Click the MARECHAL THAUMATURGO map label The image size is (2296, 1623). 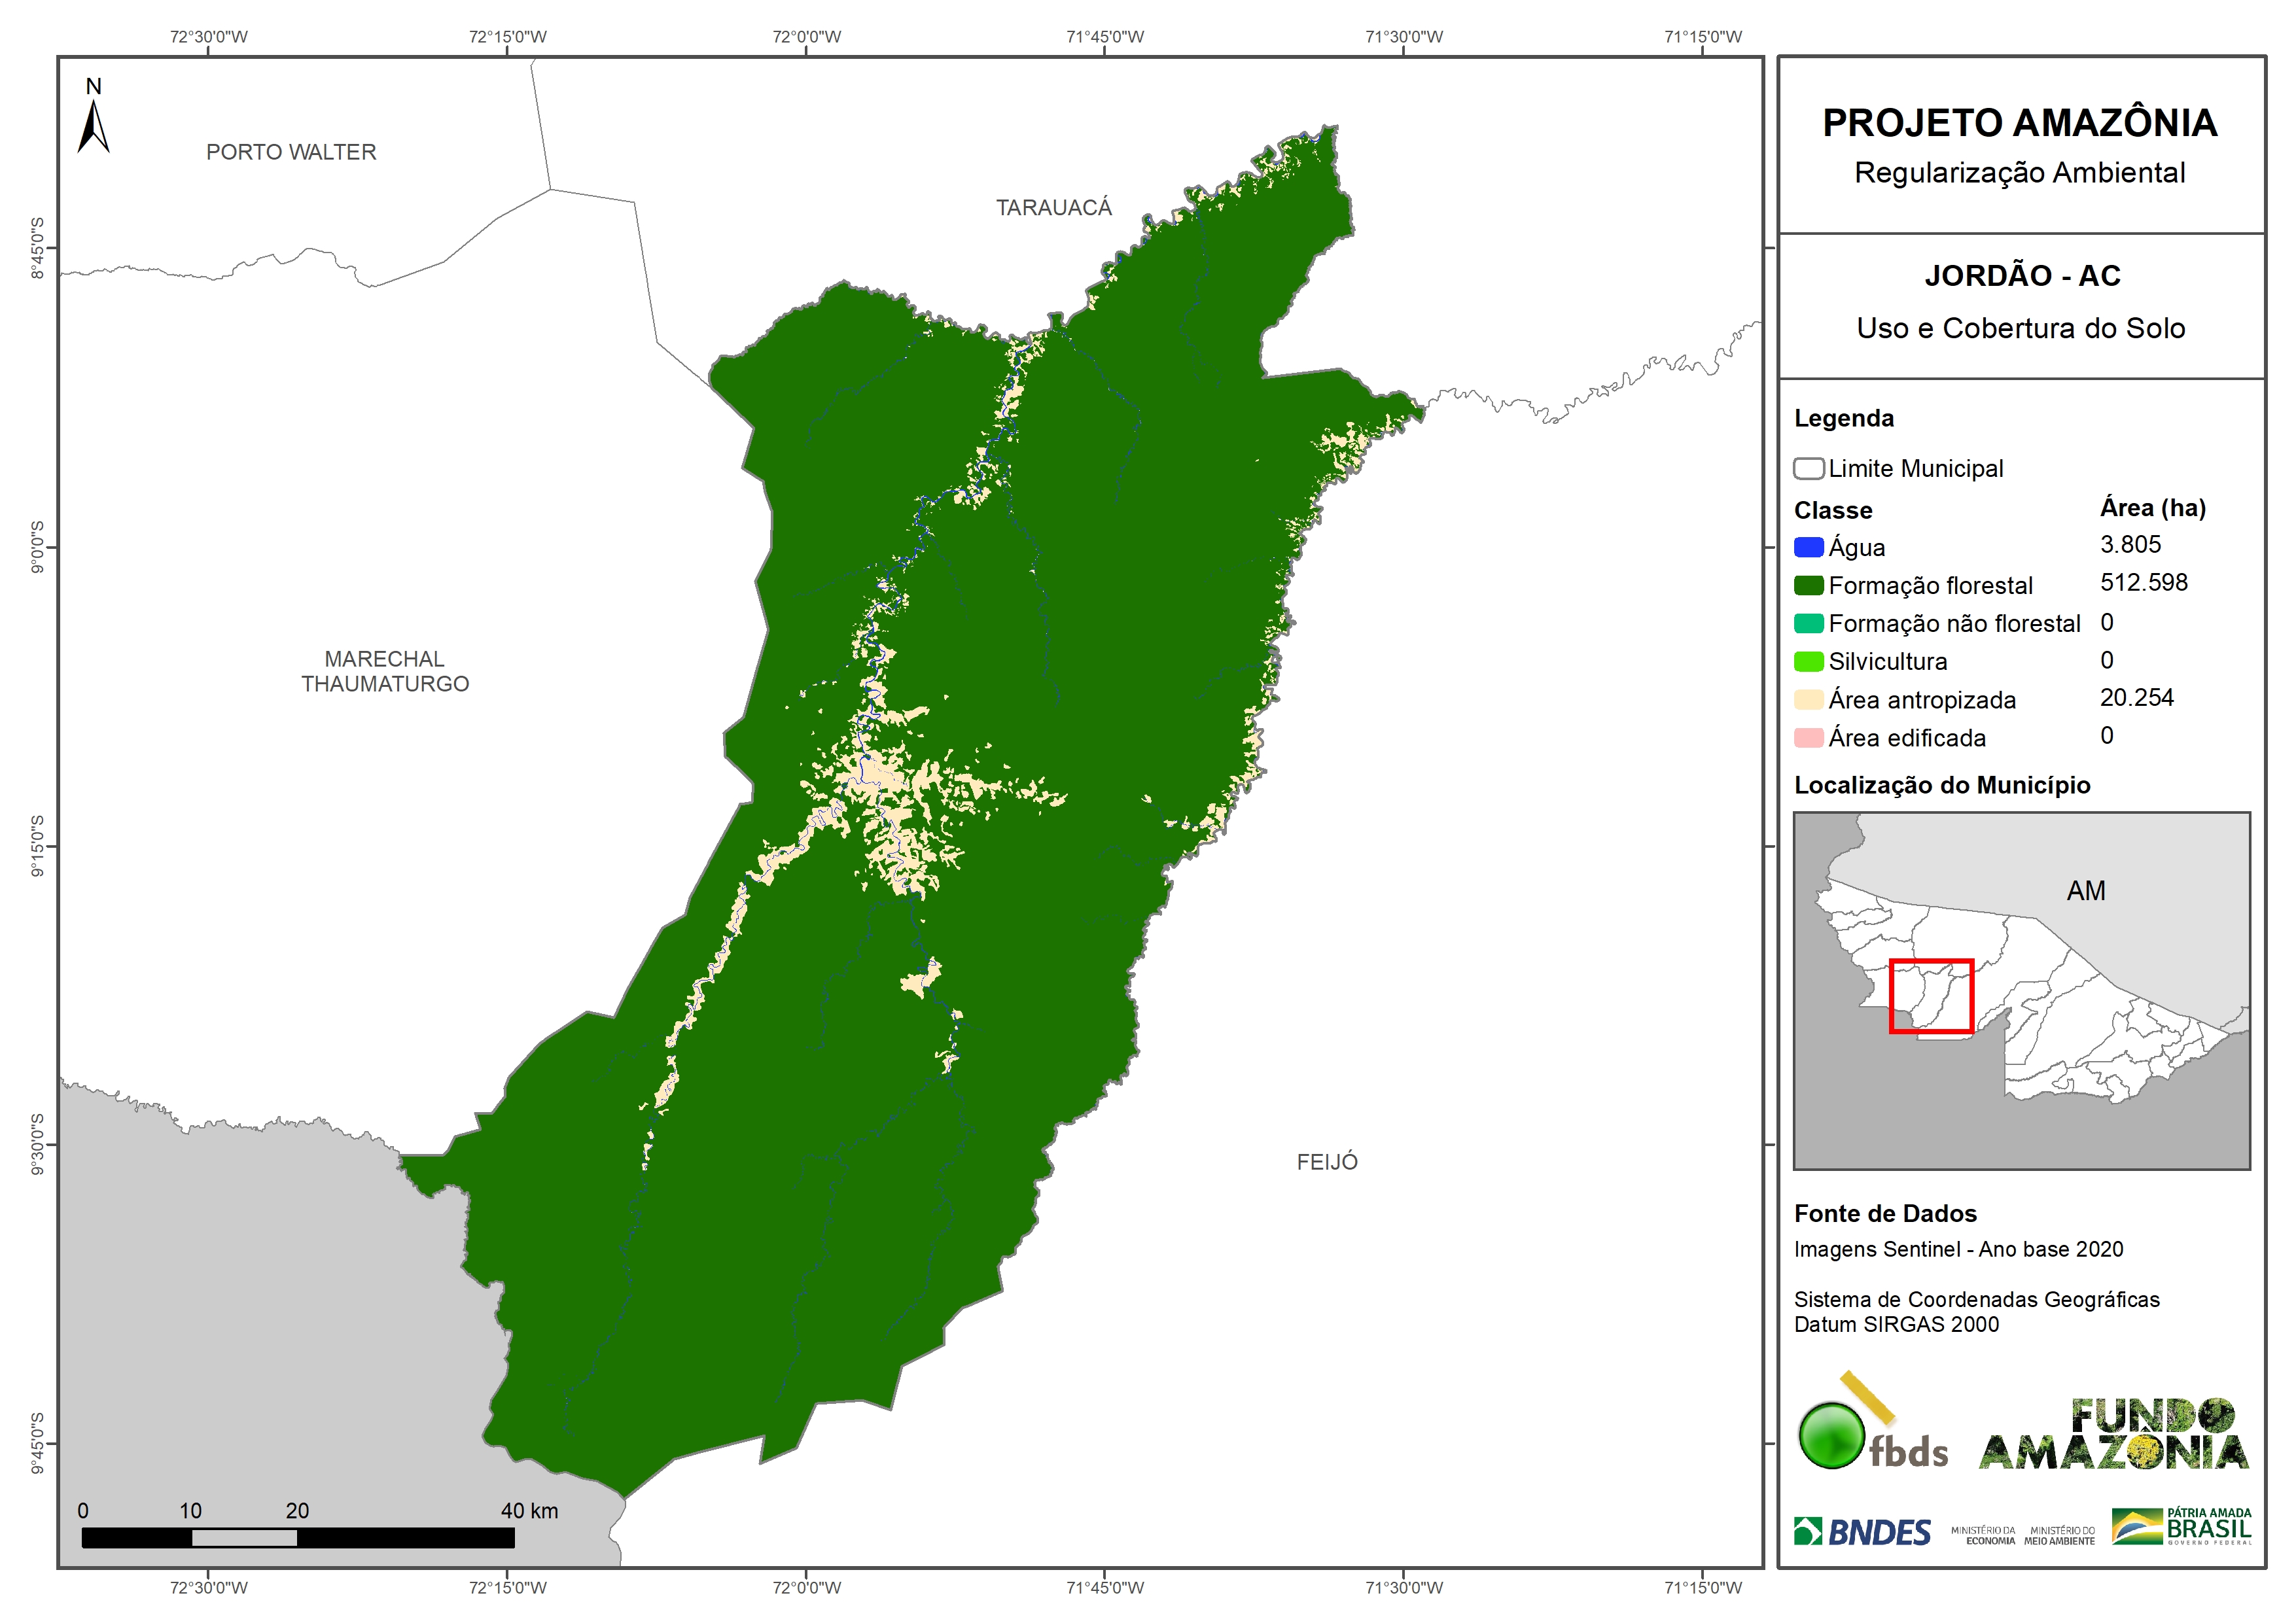coord(385,671)
